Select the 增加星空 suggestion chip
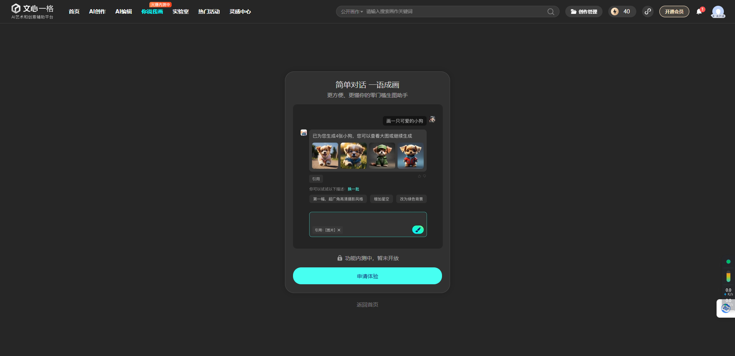Screen dimensions: 735x356 click(381, 199)
